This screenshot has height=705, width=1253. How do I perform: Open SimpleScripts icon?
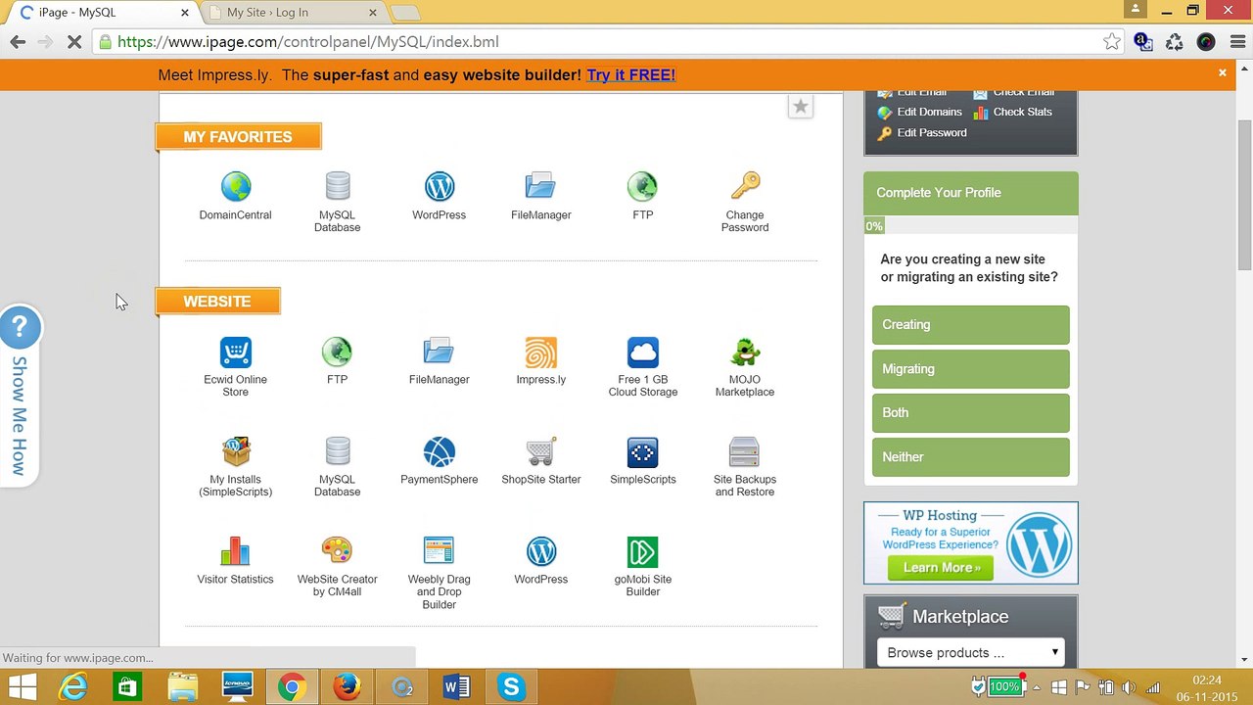click(x=642, y=452)
